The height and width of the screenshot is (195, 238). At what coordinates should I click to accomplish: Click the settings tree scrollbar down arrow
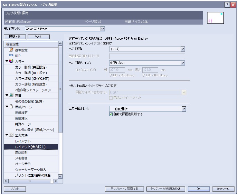60,176
